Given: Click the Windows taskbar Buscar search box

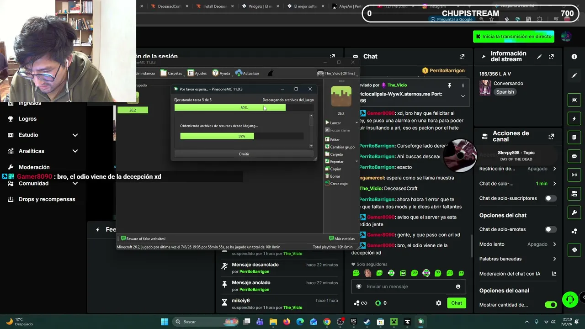Looking at the screenshot, I should (x=206, y=322).
